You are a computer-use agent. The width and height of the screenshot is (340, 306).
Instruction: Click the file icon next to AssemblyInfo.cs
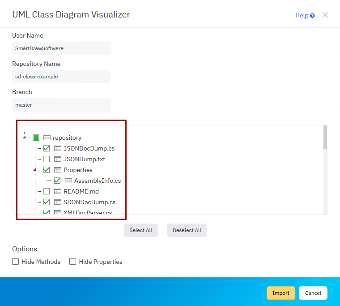click(68, 181)
